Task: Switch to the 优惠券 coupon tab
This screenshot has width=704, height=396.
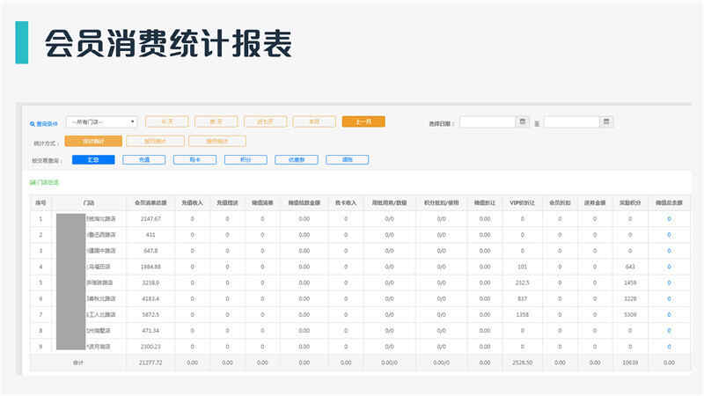Action: pyautogui.click(x=297, y=160)
